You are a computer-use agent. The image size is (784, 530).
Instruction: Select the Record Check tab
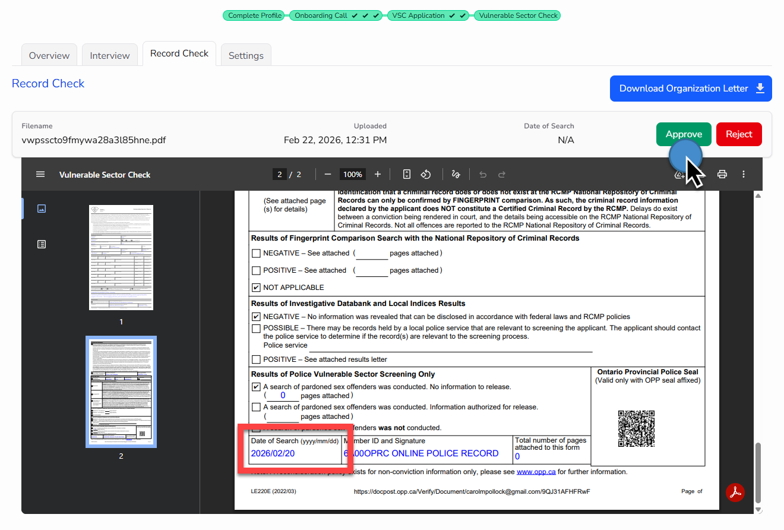[x=179, y=53]
